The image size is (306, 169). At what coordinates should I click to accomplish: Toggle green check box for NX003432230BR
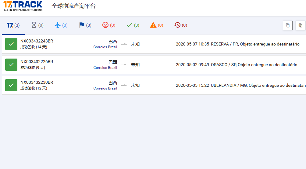click(11, 85)
